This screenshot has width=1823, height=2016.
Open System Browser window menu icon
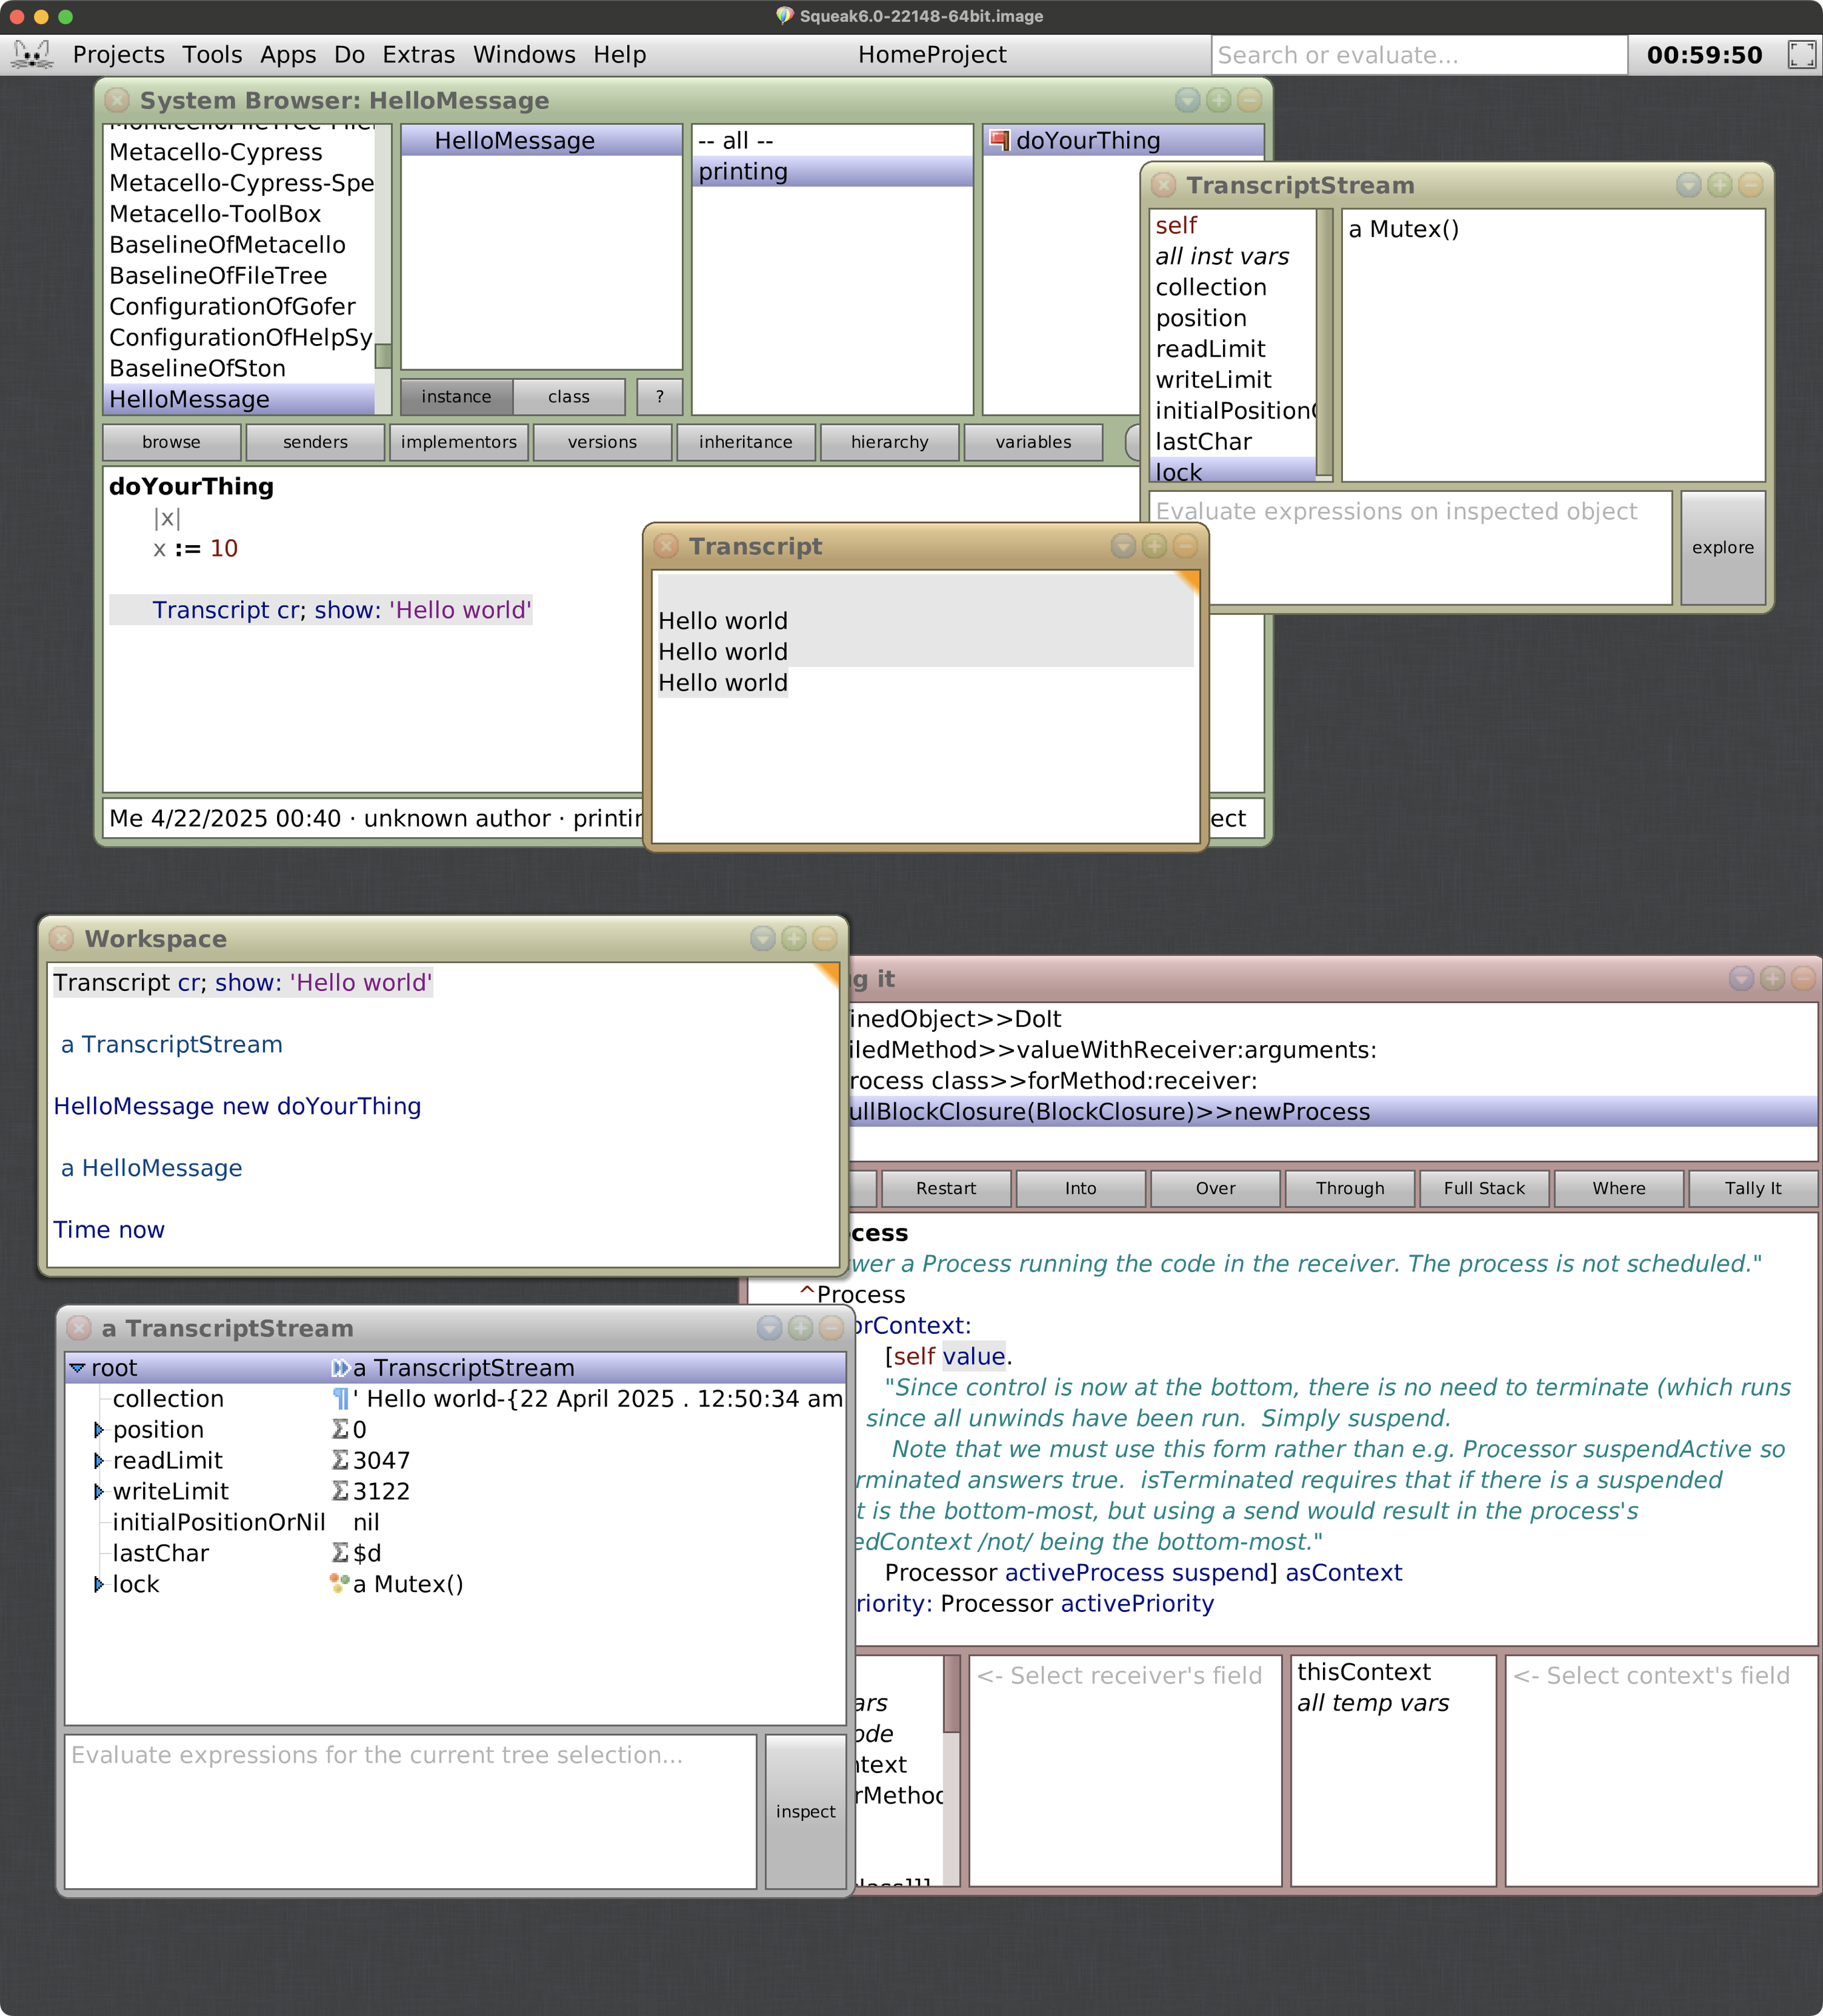coord(1188,100)
